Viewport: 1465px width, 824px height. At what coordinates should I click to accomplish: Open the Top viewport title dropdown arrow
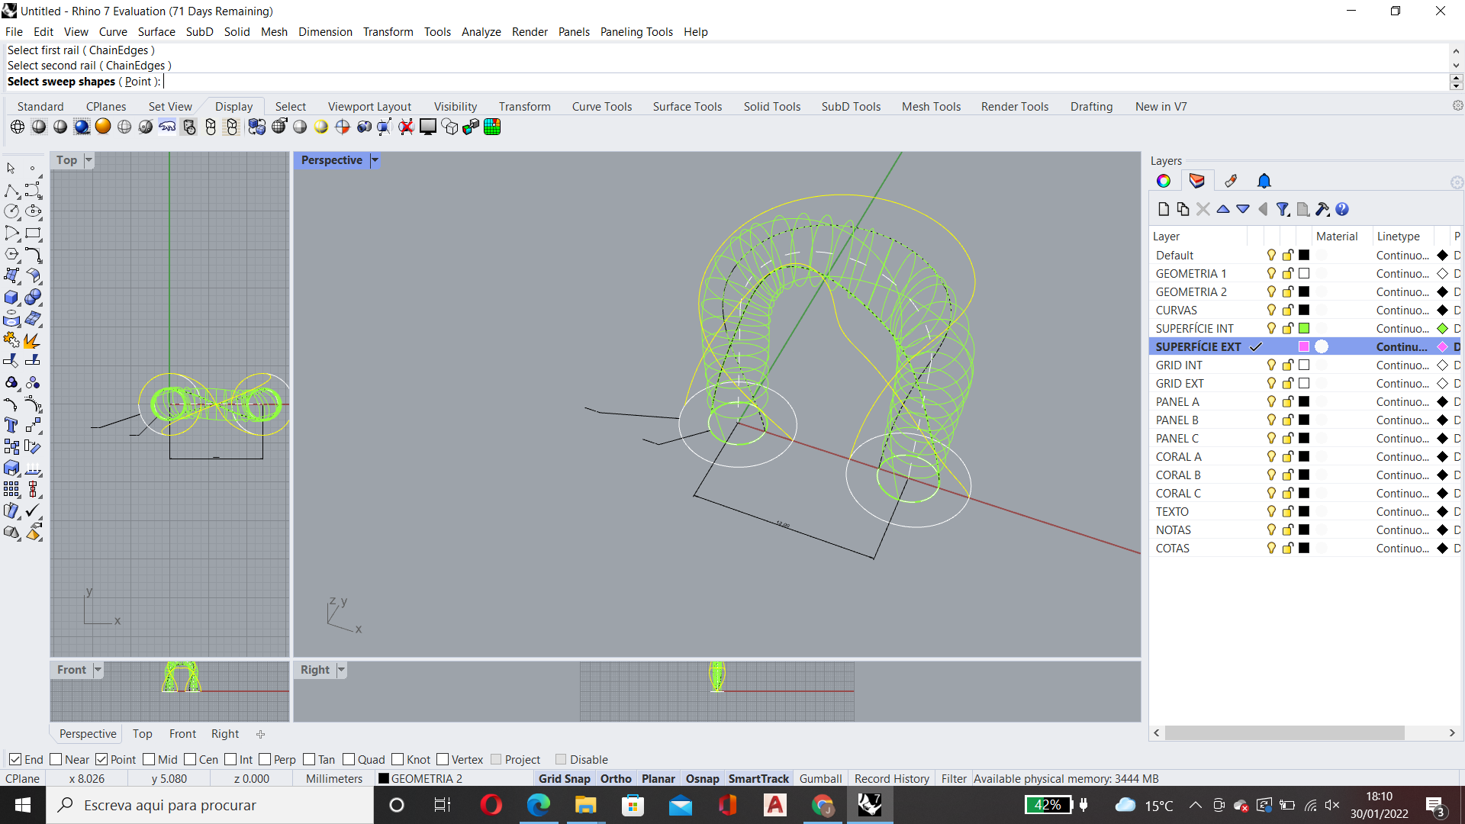(x=89, y=160)
